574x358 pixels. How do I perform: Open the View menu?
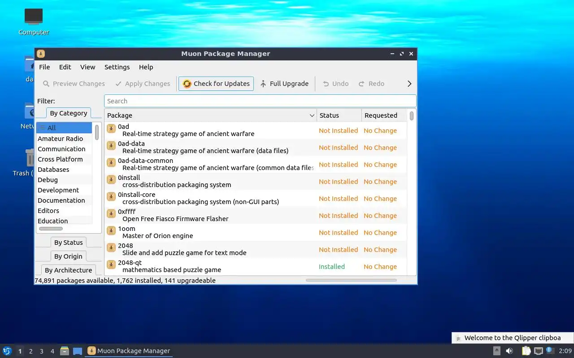pyautogui.click(x=87, y=67)
